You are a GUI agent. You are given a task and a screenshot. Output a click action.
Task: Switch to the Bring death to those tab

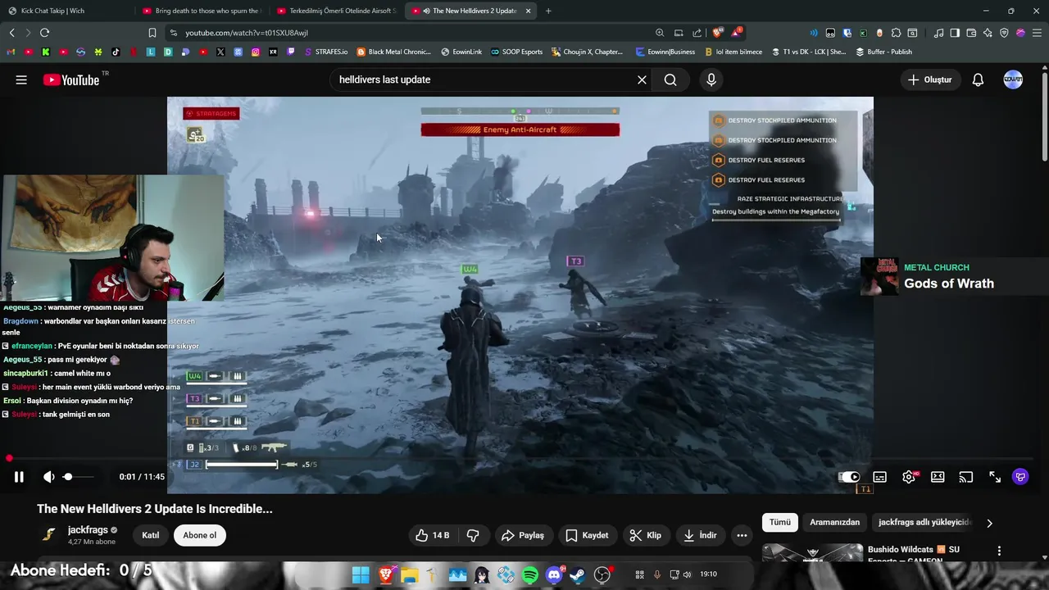[201, 11]
